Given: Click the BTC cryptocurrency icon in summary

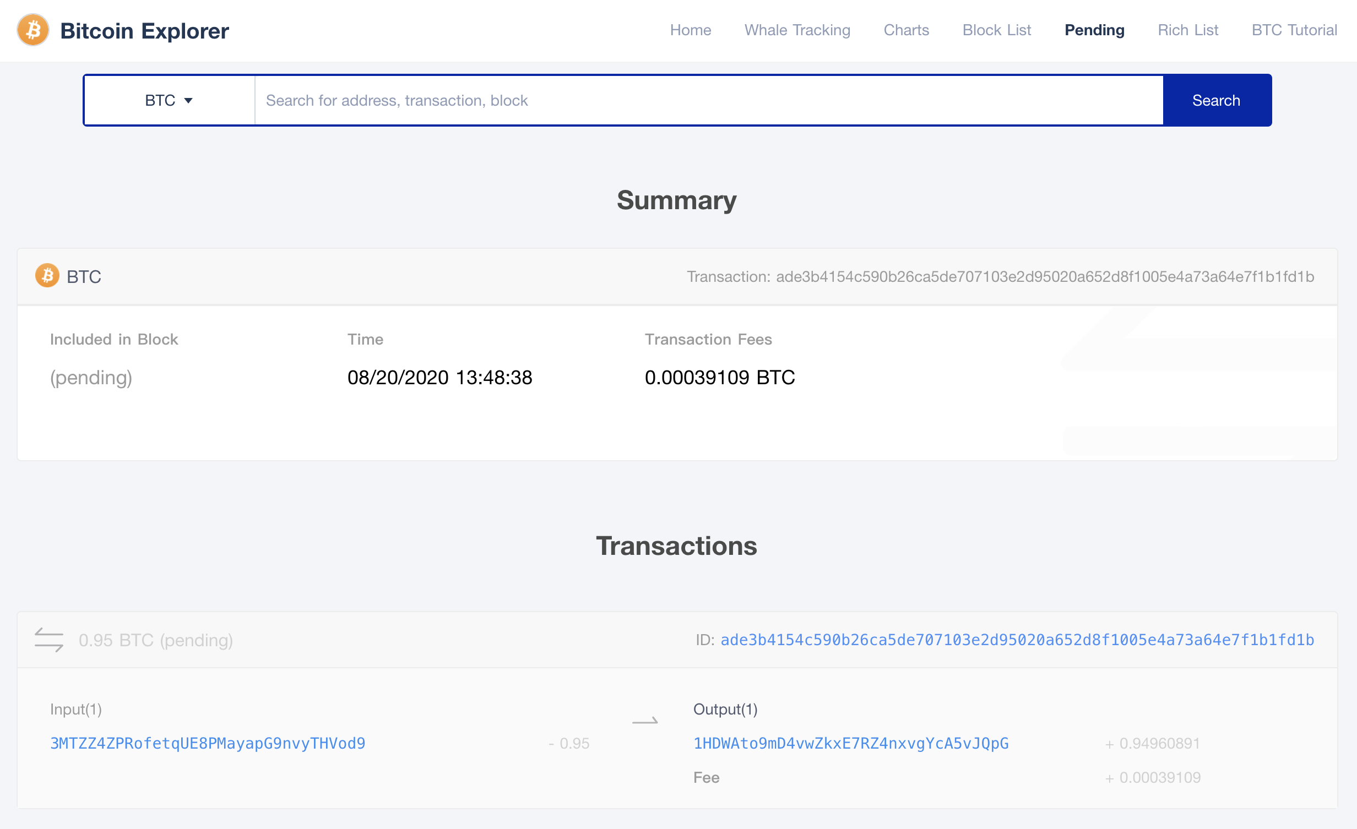Looking at the screenshot, I should pyautogui.click(x=47, y=276).
